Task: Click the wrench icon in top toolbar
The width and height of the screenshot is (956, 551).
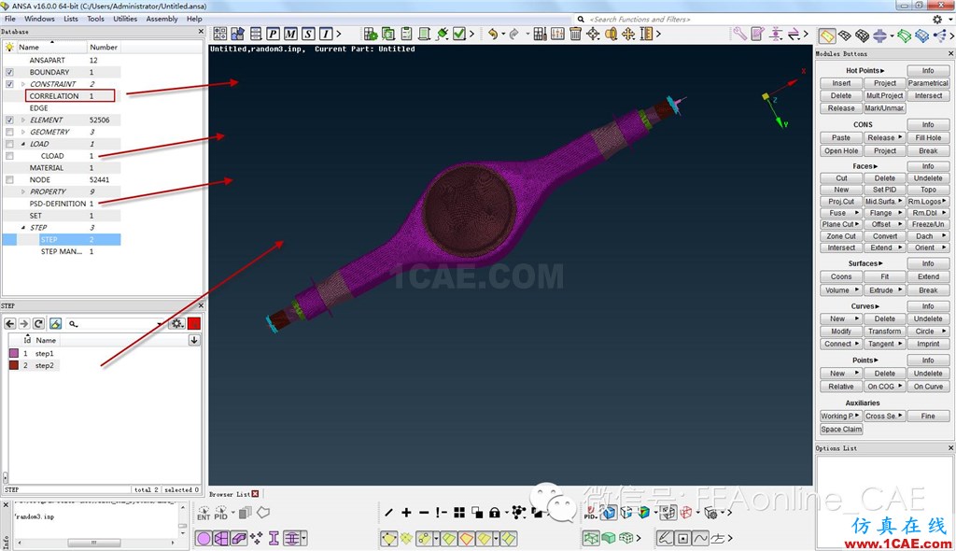Action: point(739,35)
